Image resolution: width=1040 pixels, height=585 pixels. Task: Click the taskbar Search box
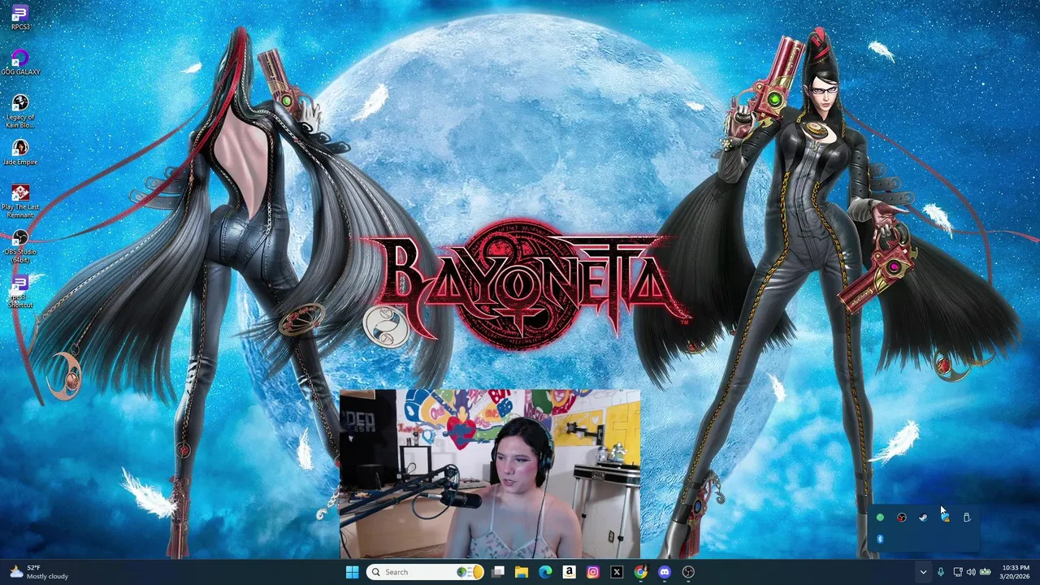click(x=425, y=572)
